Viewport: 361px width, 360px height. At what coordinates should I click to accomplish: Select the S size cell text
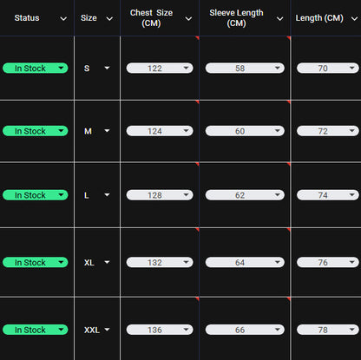[87, 69]
